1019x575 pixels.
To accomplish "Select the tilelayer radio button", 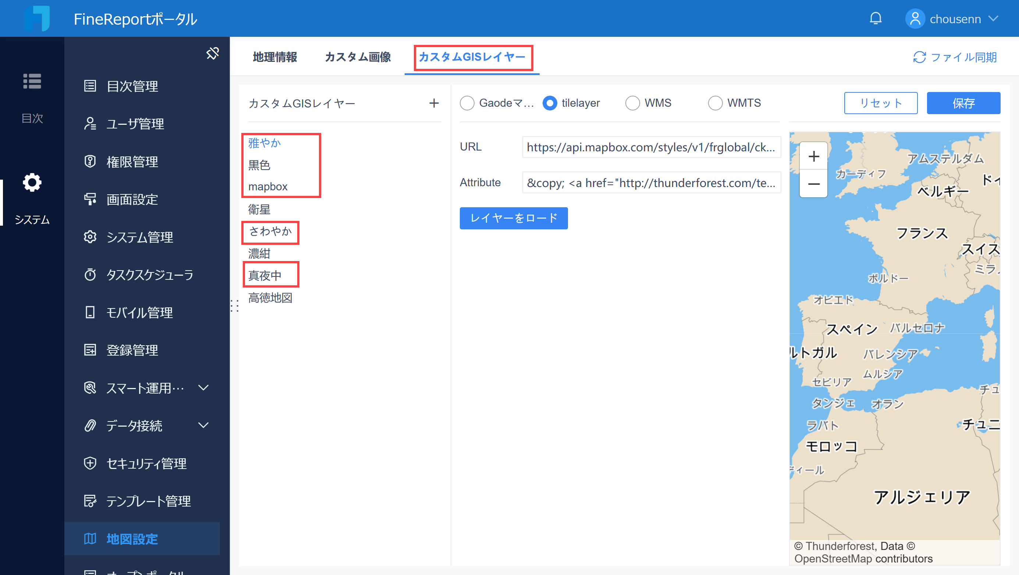I will (x=550, y=103).
